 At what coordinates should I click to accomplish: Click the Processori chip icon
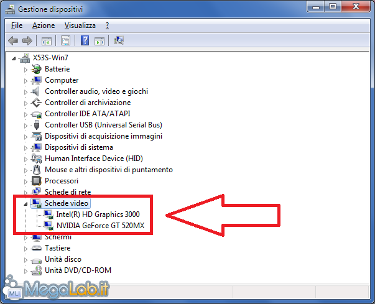click(x=36, y=181)
